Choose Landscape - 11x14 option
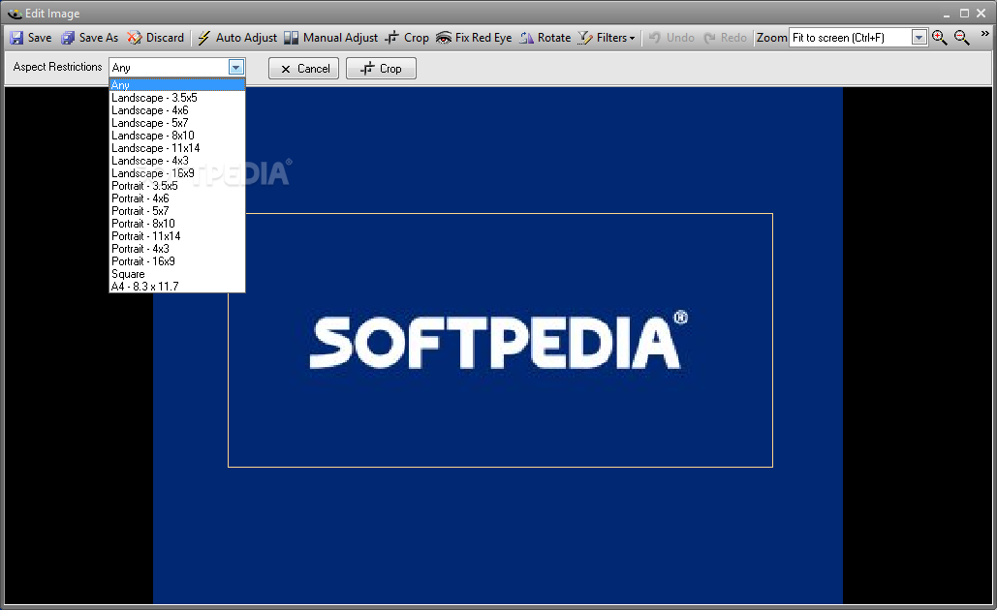Screen dimensions: 997x610 click(176, 148)
